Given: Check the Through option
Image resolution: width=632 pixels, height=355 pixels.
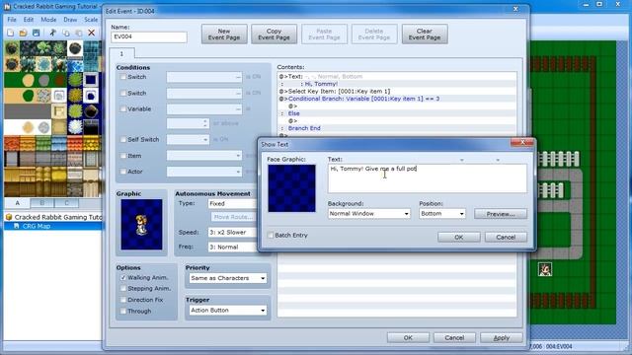Looking at the screenshot, I should (122, 311).
